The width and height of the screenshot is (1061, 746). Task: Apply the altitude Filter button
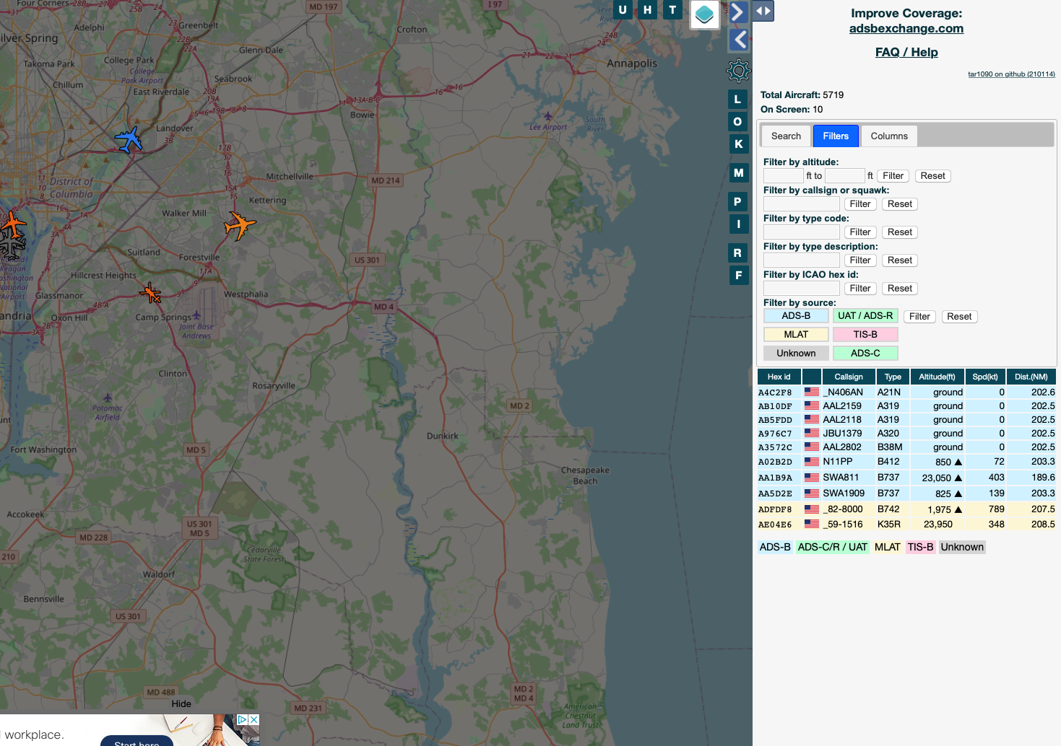point(893,176)
